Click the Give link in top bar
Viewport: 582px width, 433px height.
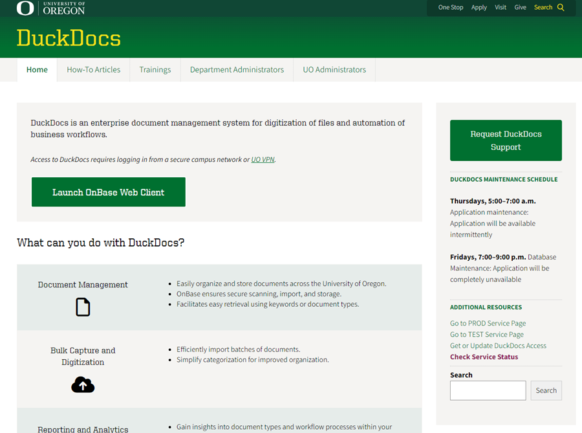[520, 7]
